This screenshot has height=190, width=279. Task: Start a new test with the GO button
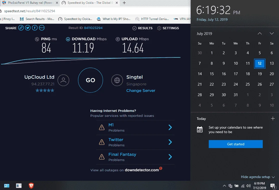[90, 80]
